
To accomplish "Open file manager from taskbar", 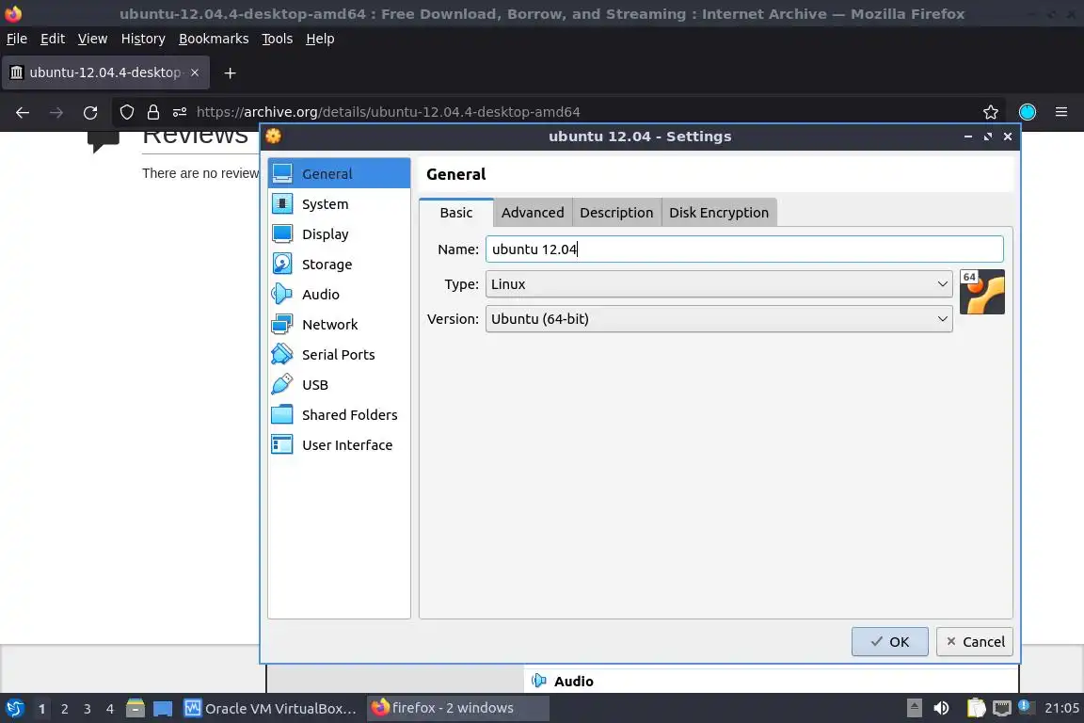I will 135,709.
